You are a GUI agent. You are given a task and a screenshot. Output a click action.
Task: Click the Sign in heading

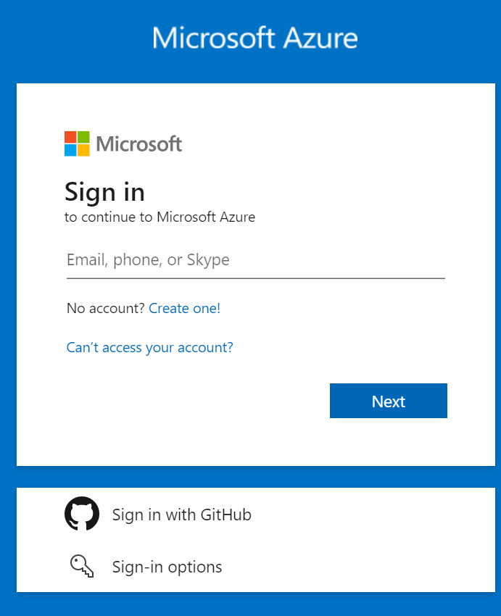coord(105,193)
